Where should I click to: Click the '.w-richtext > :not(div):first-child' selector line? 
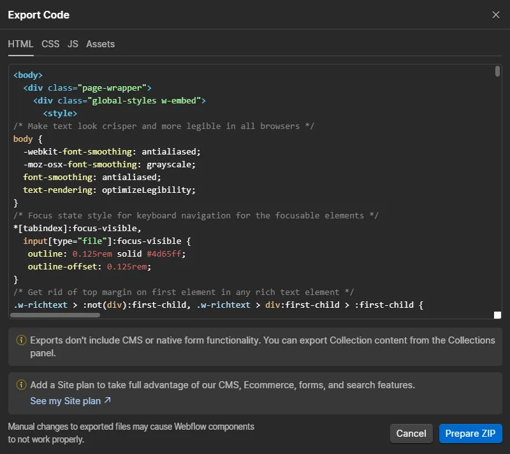[x=218, y=305]
